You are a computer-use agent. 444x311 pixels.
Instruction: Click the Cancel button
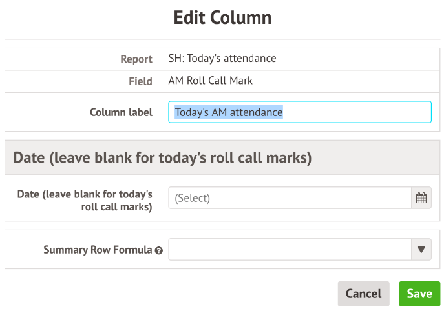364,294
